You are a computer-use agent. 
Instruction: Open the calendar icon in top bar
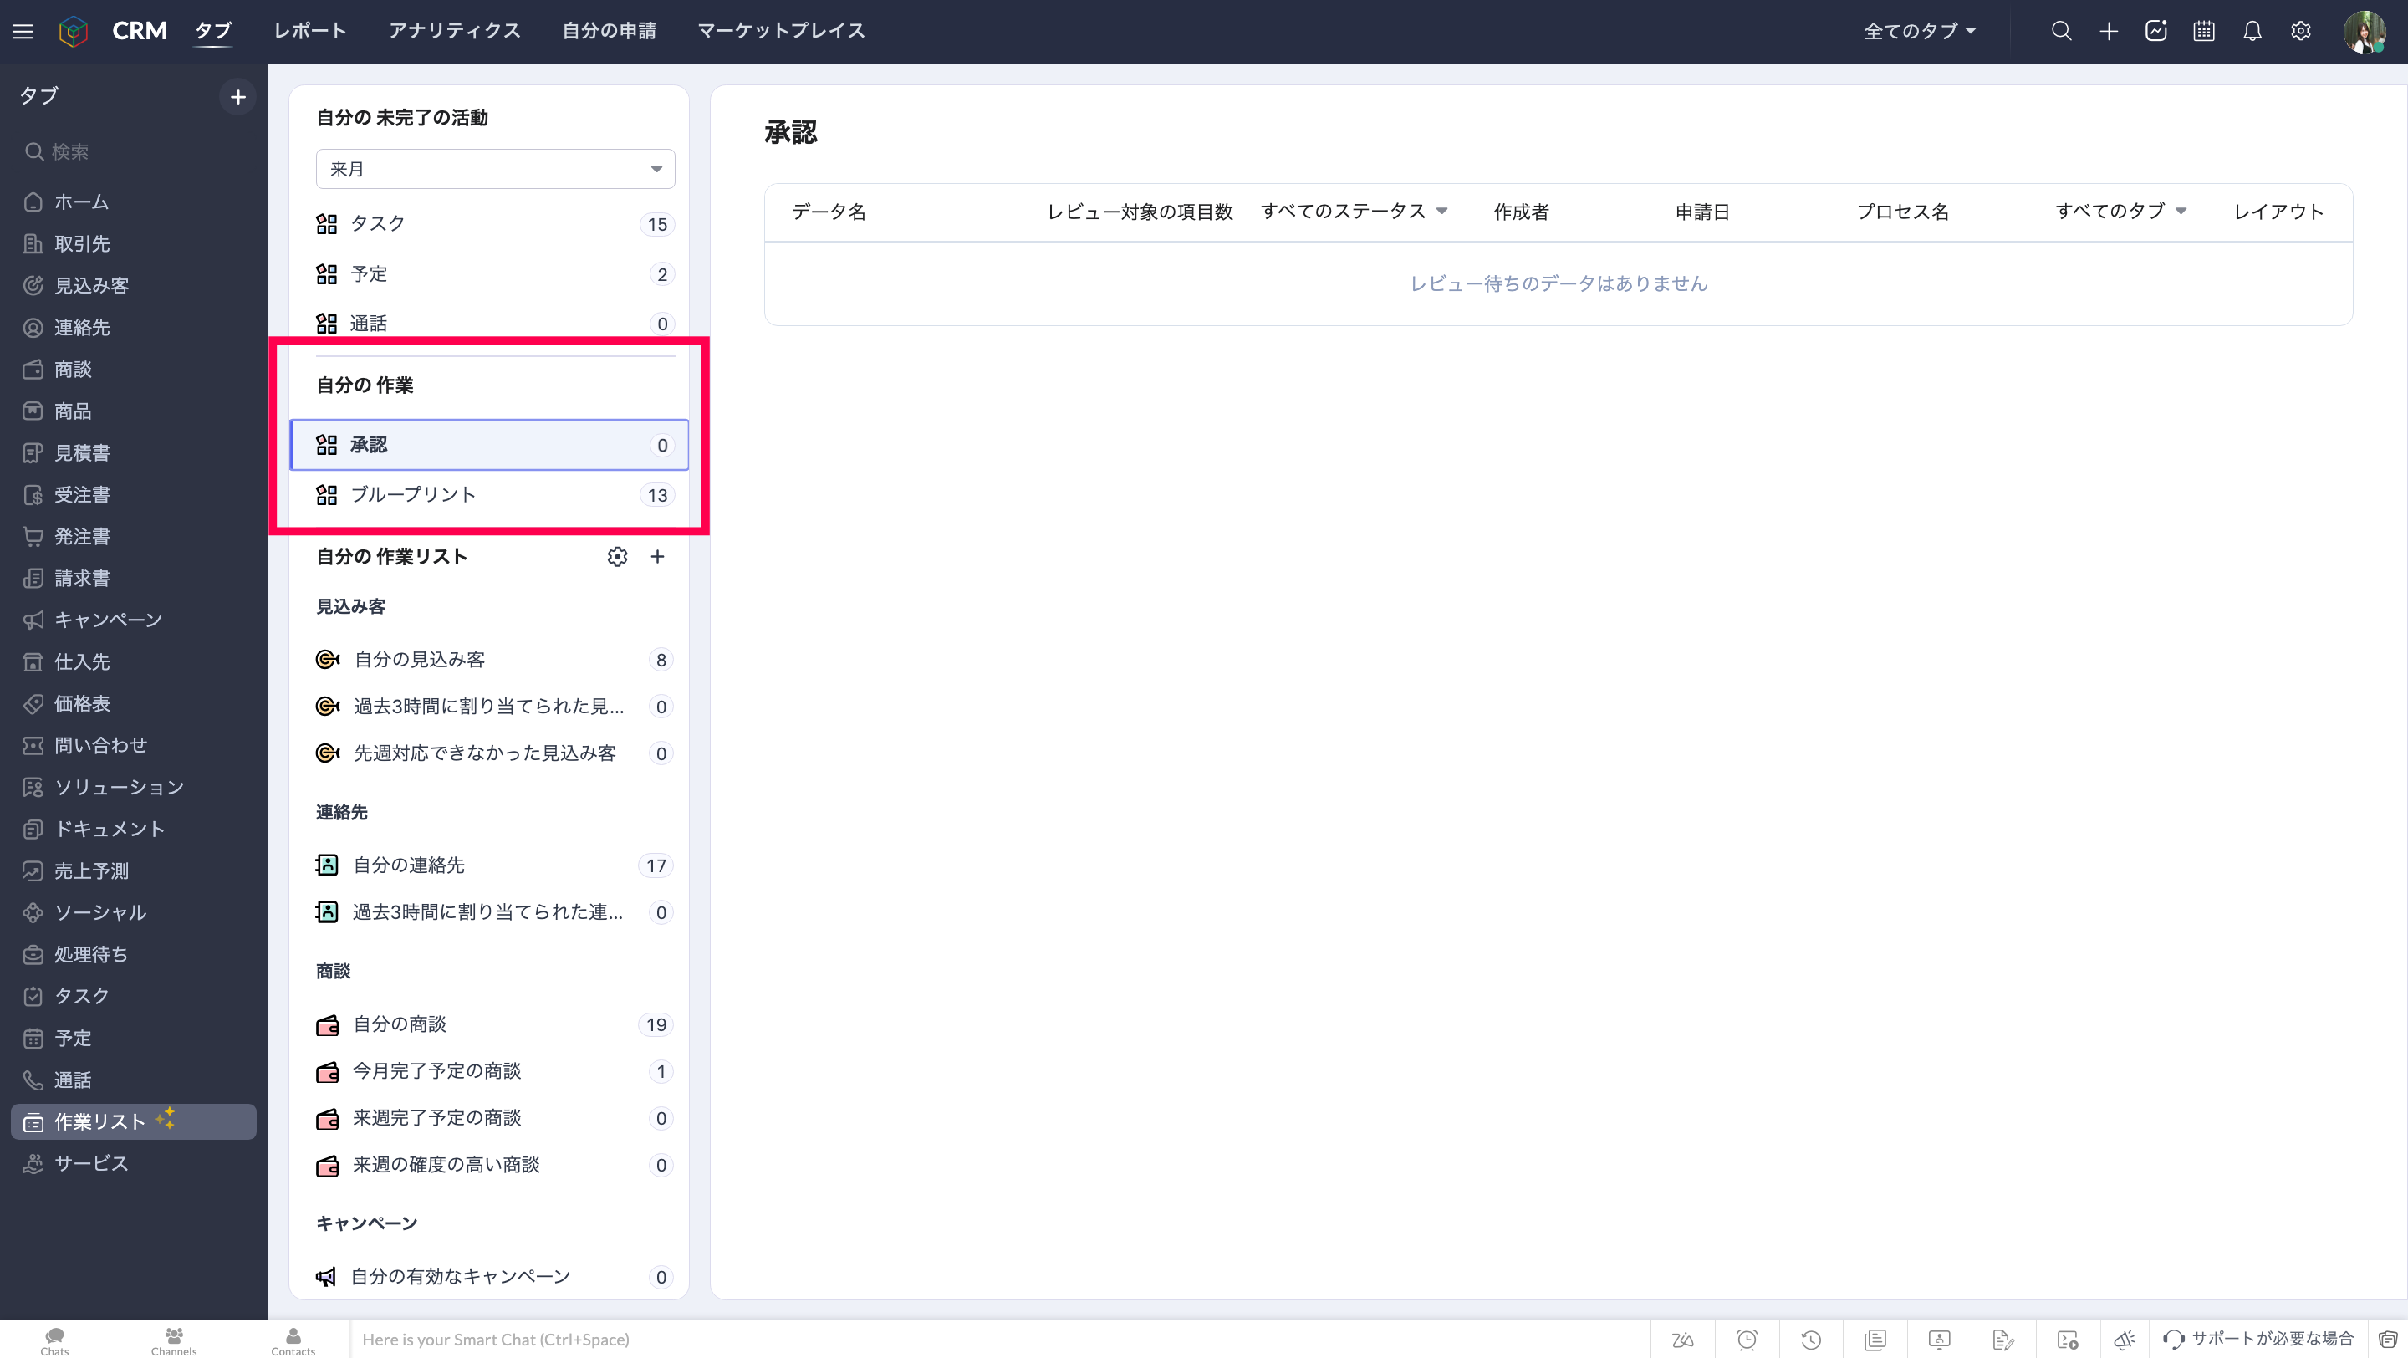(2204, 31)
